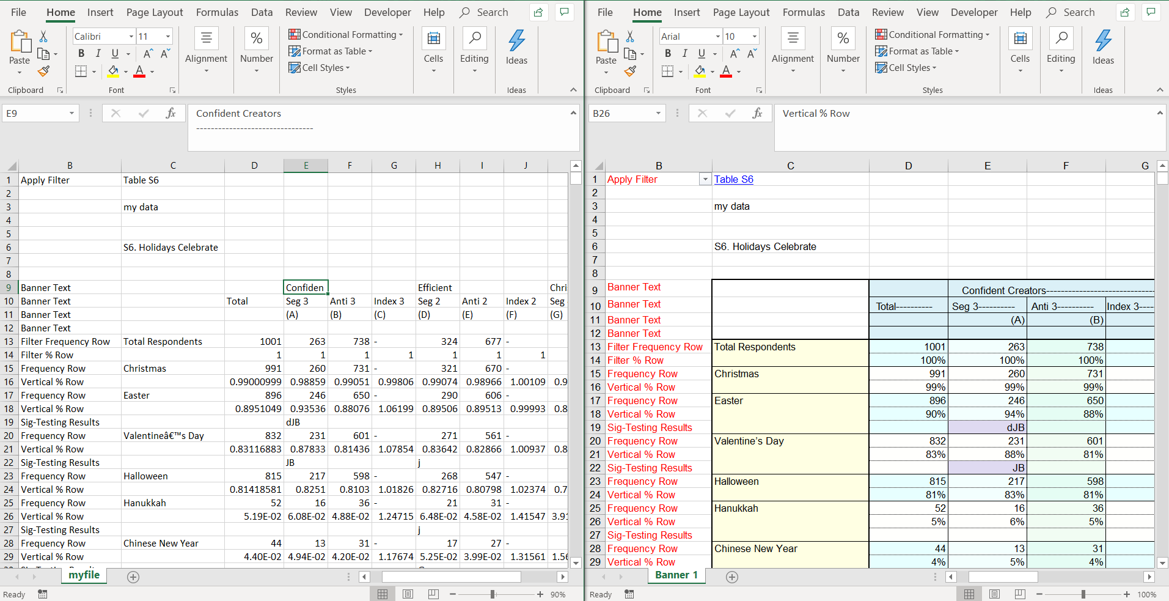Open Cell Styles in left window
Viewport: 1169px width, 601px height.
319,68
